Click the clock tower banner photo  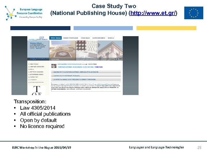[x=63, y=50]
